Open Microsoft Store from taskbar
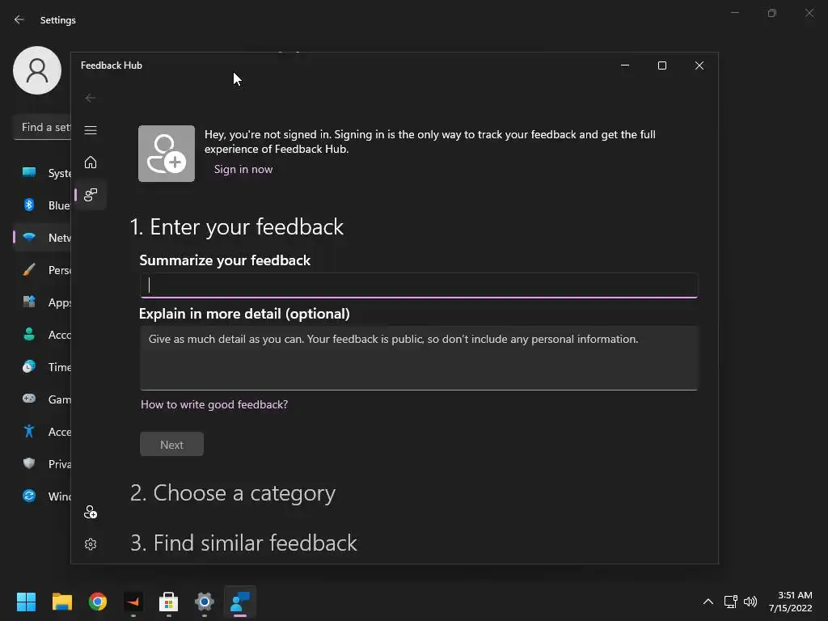Image resolution: width=828 pixels, height=621 pixels. coord(169,602)
